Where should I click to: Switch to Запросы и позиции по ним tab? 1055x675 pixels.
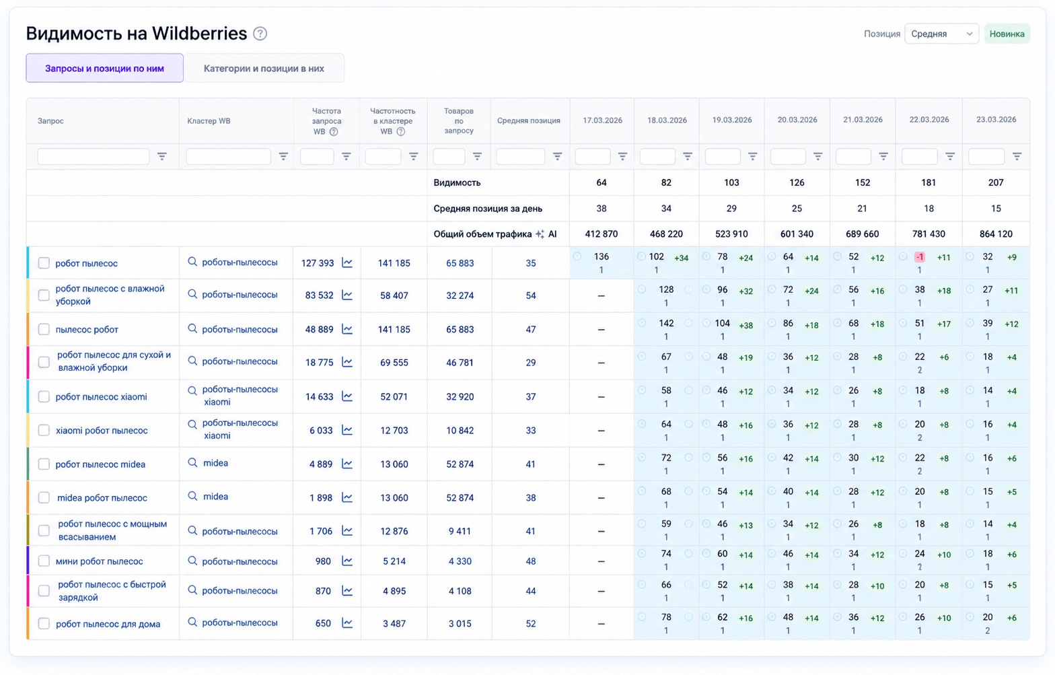click(104, 68)
